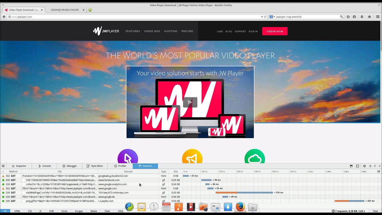
Task: Open devtools settings gear icon
Action: coord(364,166)
